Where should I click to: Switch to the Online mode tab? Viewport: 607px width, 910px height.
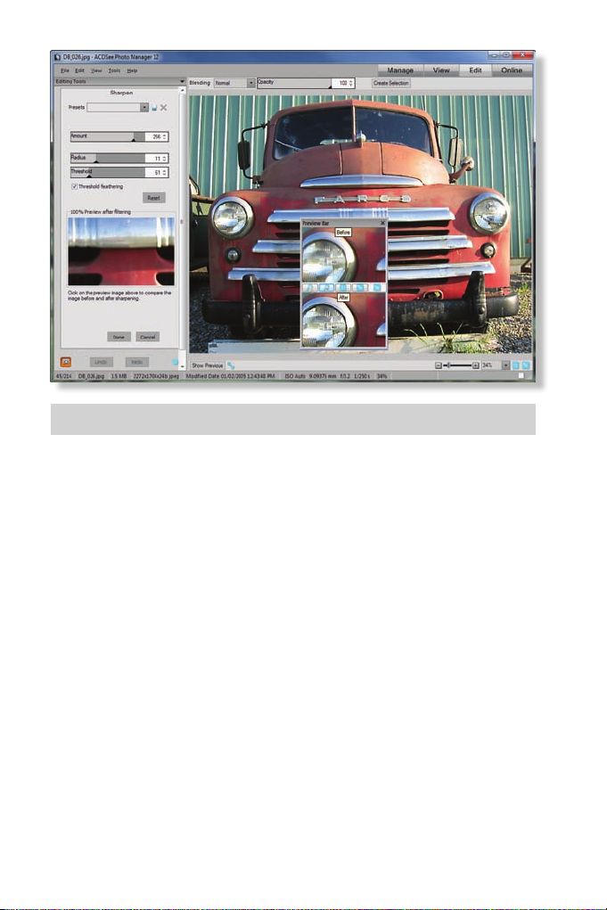coord(512,70)
